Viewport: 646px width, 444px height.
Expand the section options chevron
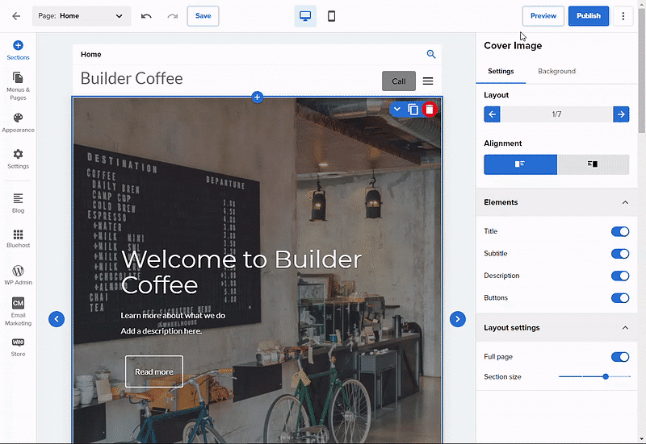coord(396,110)
